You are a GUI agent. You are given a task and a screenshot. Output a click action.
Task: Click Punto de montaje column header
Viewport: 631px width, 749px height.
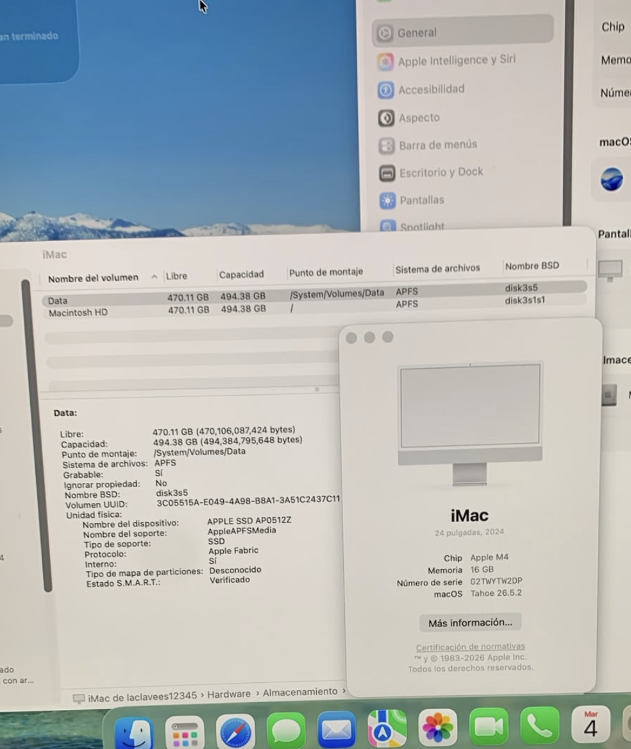pyautogui.click(x=326, y=272)
